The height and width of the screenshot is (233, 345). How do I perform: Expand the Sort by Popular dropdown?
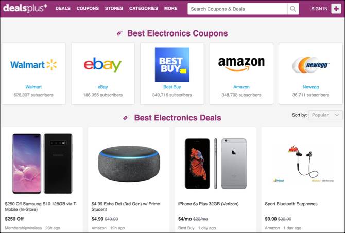click(325, 115)
